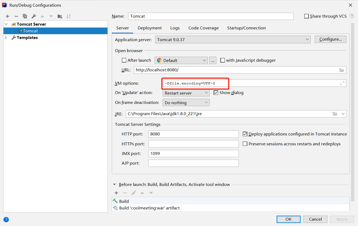Move configuration up arrow in left toolbar
The height and width of the screenshot is (226, 358).
point(42,16)
